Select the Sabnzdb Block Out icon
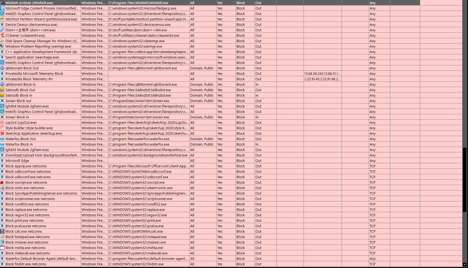The image size is (468, 268). 2,90
